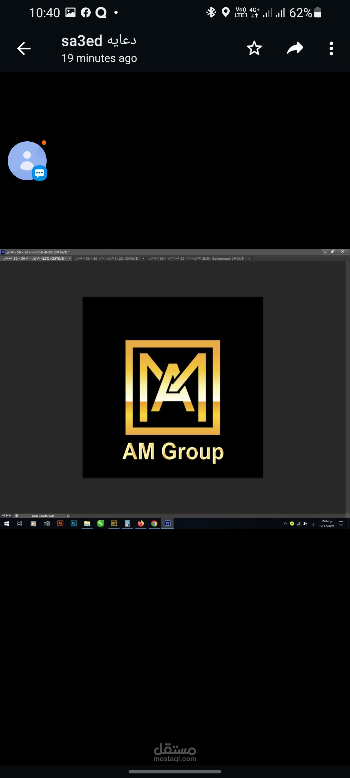Close the 34.2% (CMYK/8) document tab
Image resolution: width=350 pixels, height=778 pixels.
(144, 259)
